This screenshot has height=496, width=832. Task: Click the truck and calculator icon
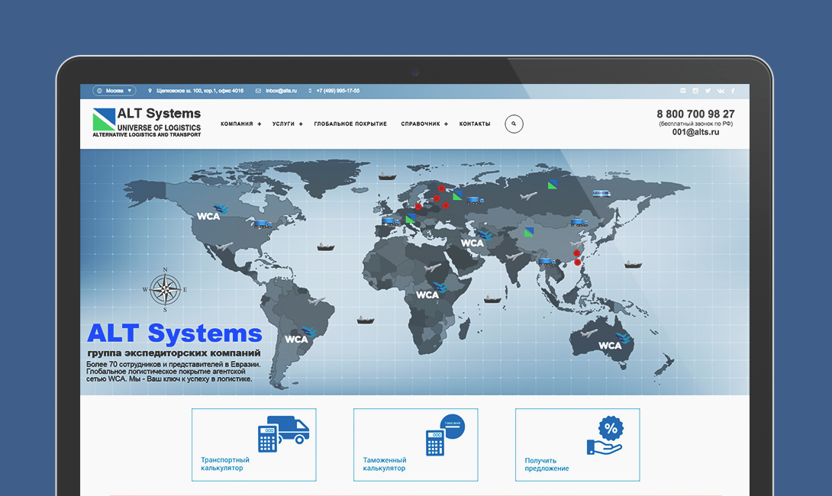[x=283, y=433]
